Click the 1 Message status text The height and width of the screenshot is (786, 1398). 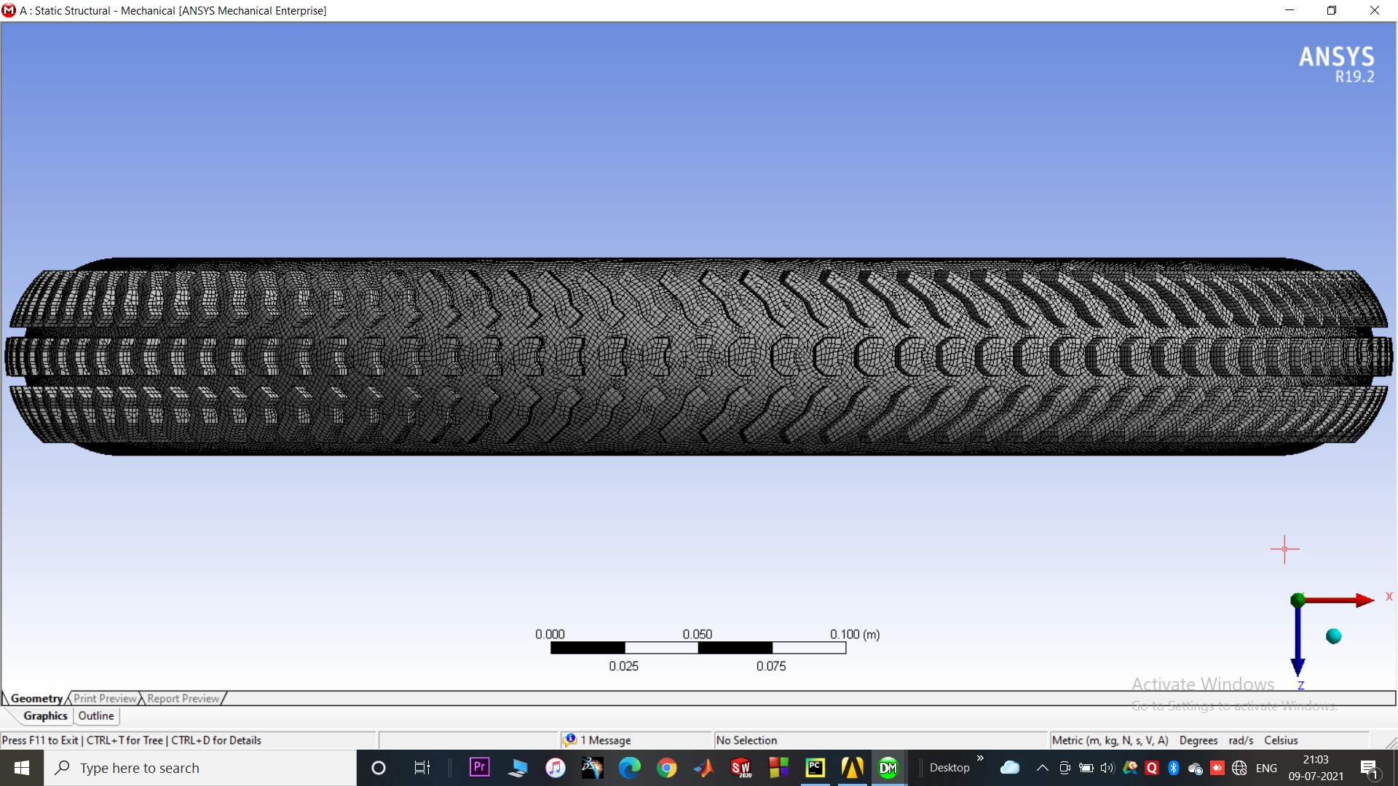point(606,740)
